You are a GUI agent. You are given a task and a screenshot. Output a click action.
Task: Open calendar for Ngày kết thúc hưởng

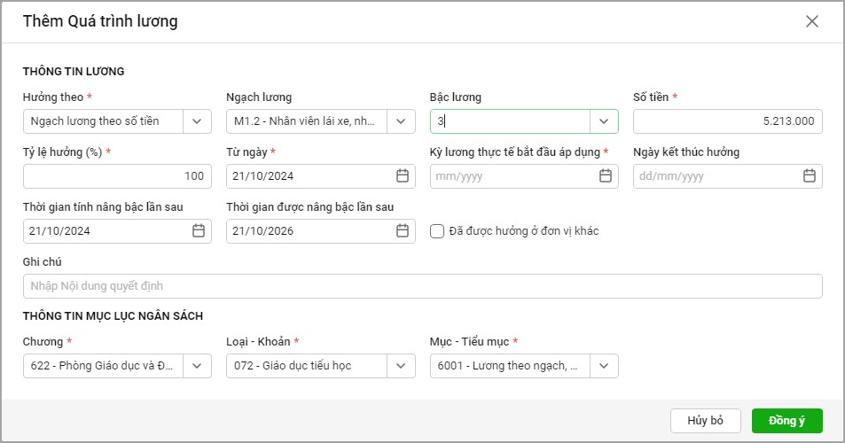pyautogui.click(x=809, y=176)
